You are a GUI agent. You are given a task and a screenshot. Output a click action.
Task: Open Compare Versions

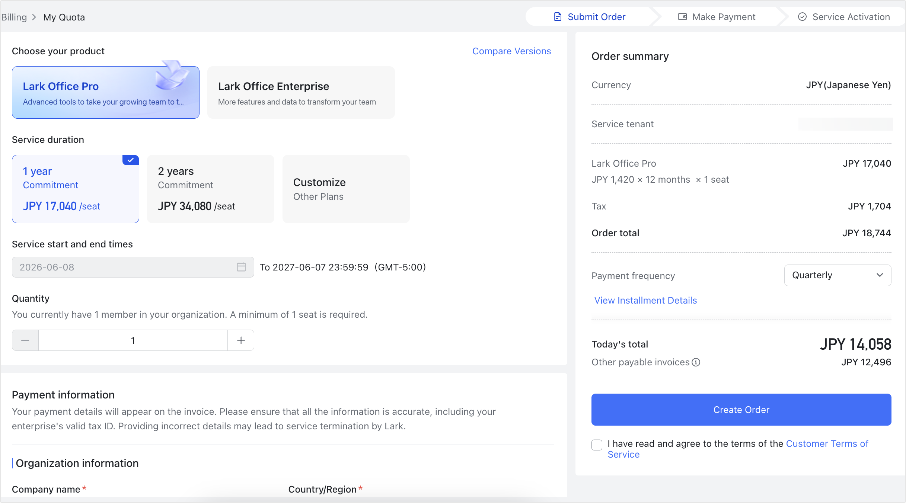[511, 51]
